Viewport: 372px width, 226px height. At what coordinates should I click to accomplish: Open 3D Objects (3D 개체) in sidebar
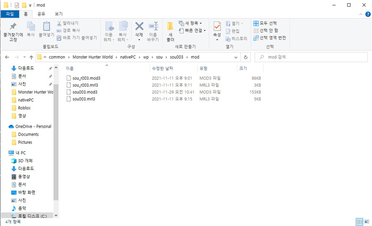(25, 161)
